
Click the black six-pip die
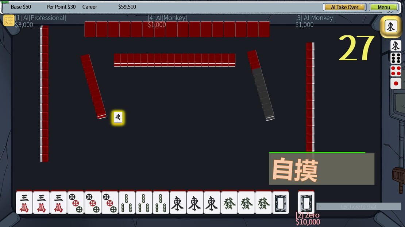click(396, 59)
